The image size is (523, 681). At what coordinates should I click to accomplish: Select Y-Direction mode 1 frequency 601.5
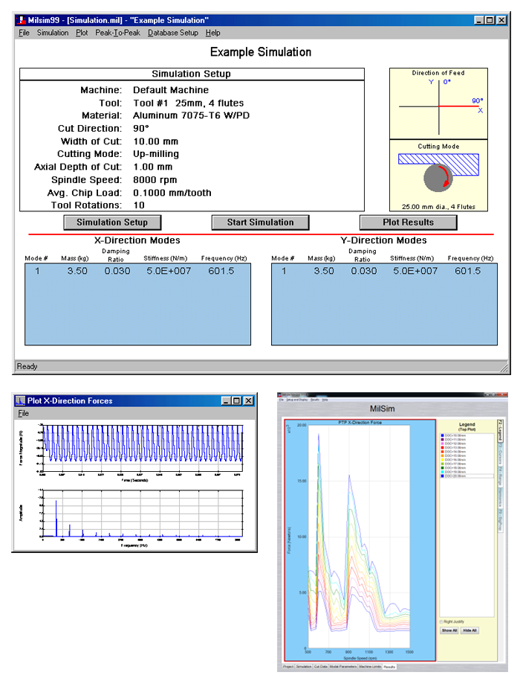coord(467,271)
